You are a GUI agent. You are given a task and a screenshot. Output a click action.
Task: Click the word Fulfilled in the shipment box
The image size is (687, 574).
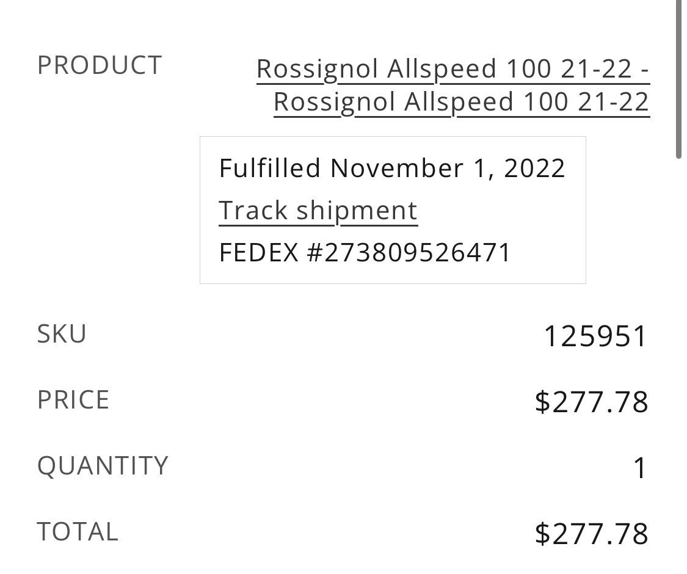click(269, 168)
